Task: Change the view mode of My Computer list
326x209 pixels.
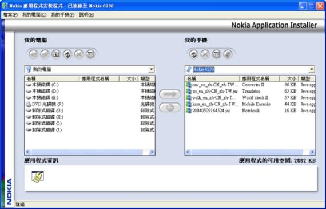Action: pyautogui.click(x=90, y=54)
